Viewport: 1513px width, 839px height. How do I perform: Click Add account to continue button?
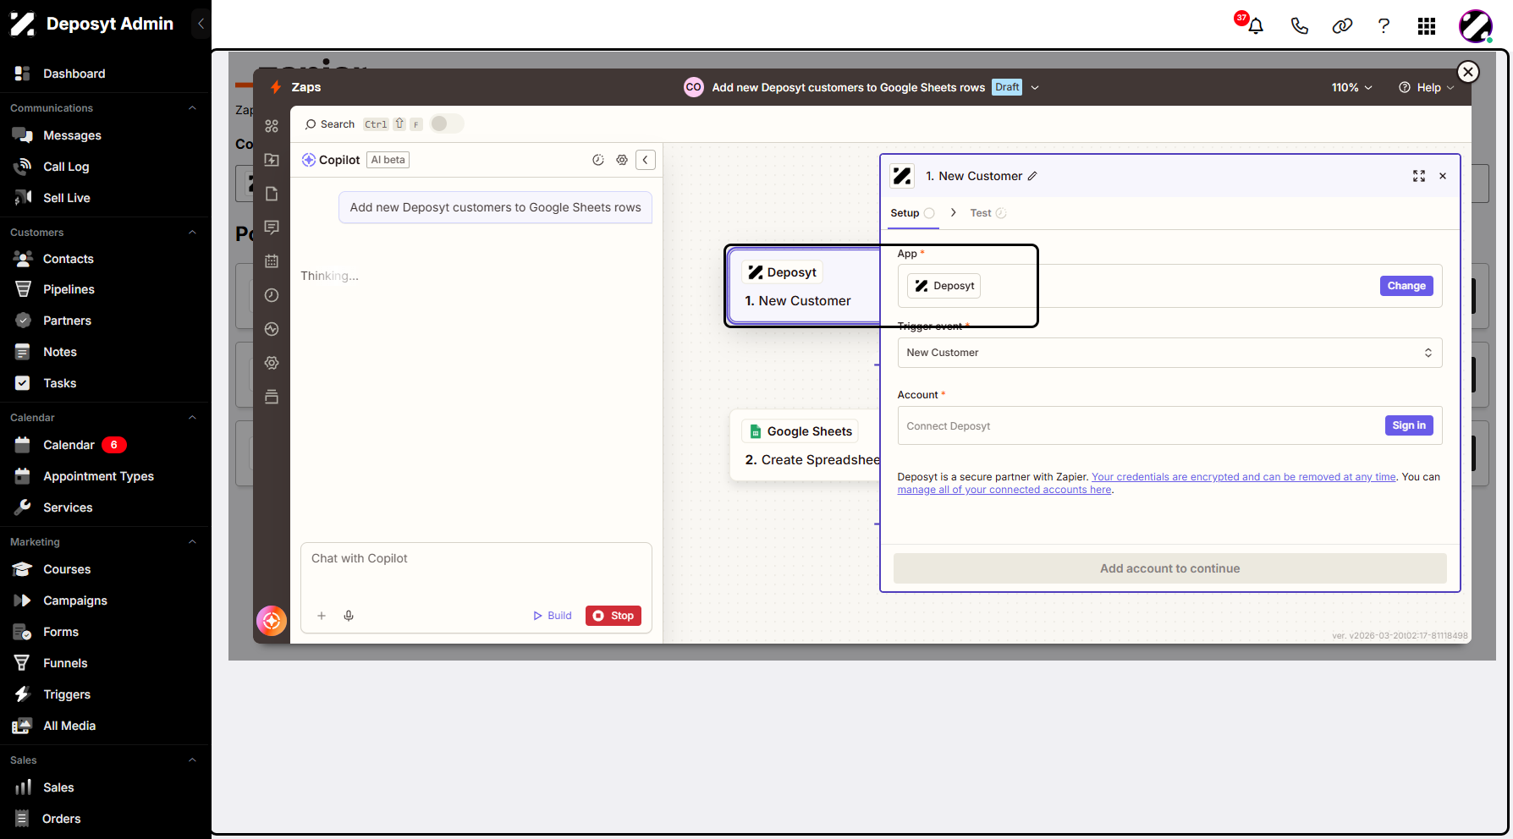[x=1169, y=568]
